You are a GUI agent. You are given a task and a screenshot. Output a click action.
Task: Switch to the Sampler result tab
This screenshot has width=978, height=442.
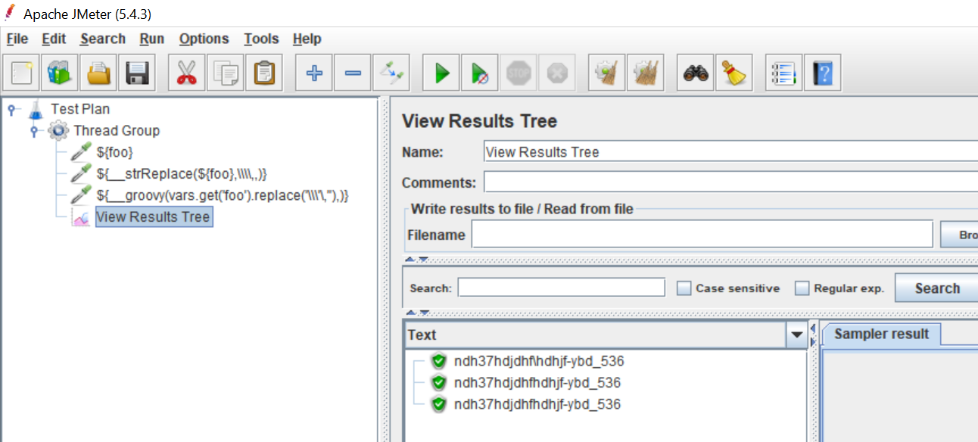881,334
